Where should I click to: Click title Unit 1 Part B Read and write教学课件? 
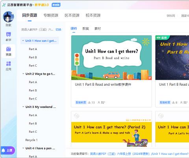click(x=103, y=85)
